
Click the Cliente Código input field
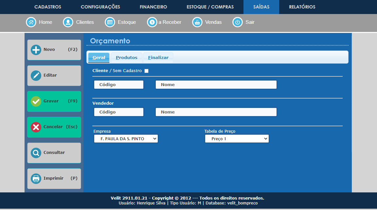click(119, 85)
